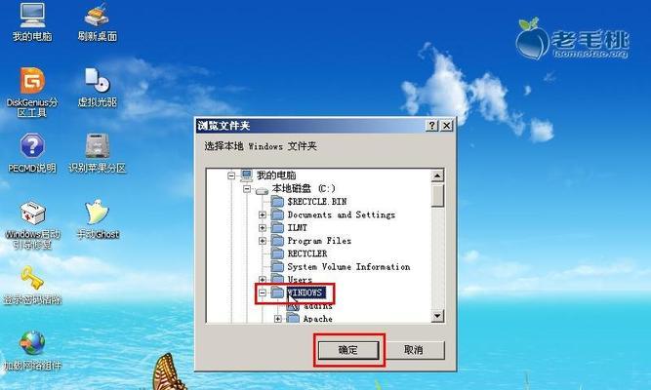Click the folder tree scrollbar down arrow

(x=437, y=316)
